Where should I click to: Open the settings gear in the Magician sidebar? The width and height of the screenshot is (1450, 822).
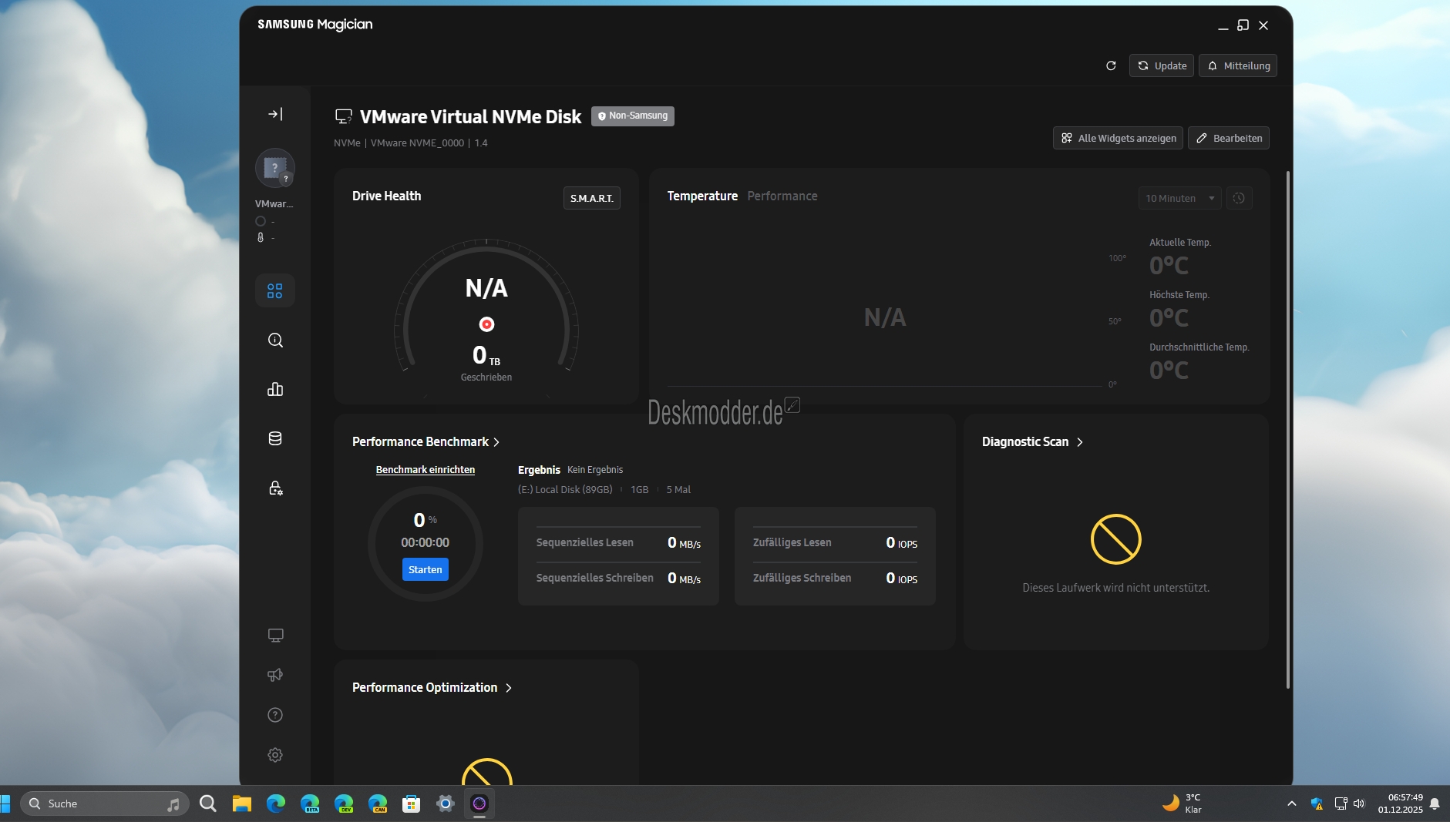[x=275, y=755]
